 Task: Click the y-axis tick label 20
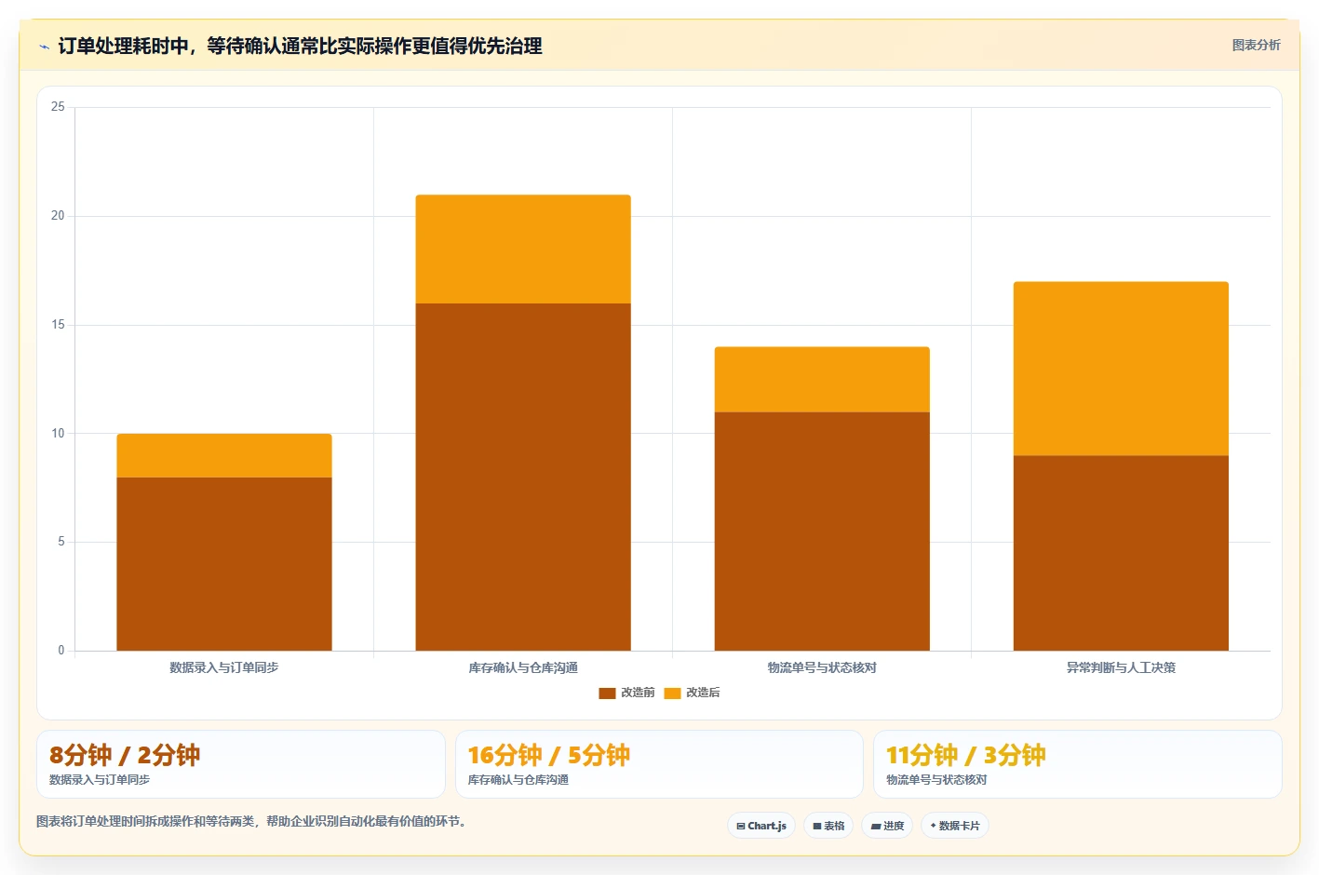(58, 216)
